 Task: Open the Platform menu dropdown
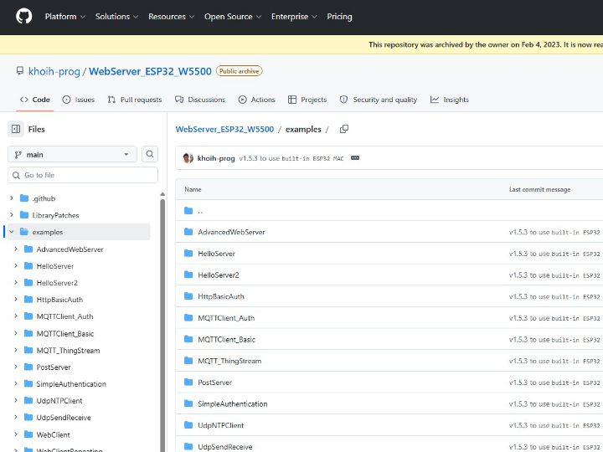(x=64, y=17)
